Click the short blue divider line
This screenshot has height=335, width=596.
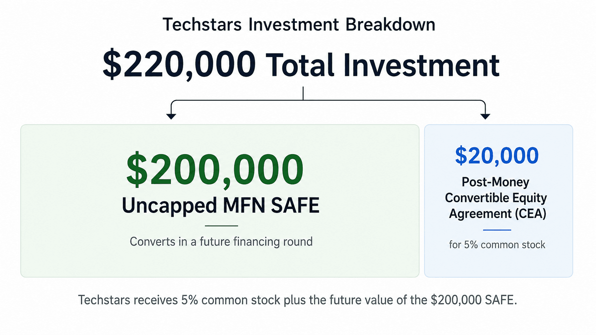[497, 230]
